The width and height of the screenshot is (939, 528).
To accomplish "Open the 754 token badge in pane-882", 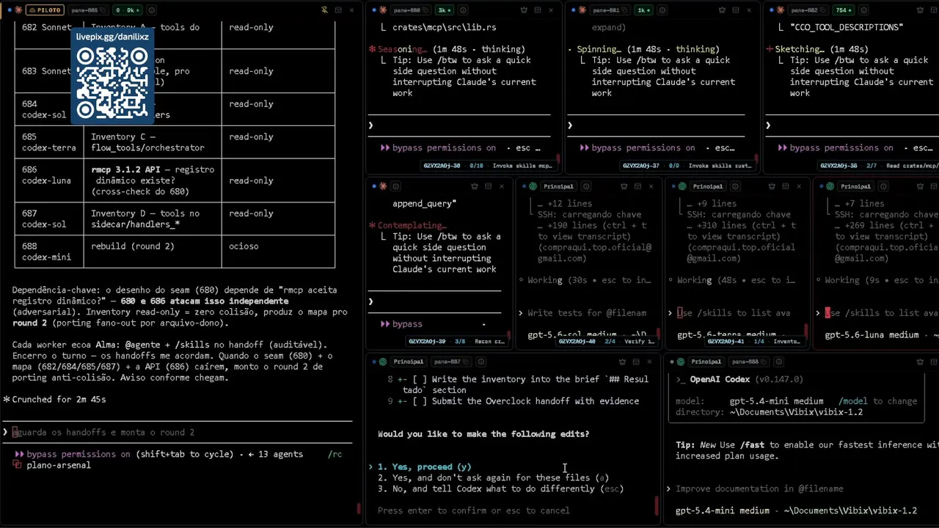I will 843,10.
